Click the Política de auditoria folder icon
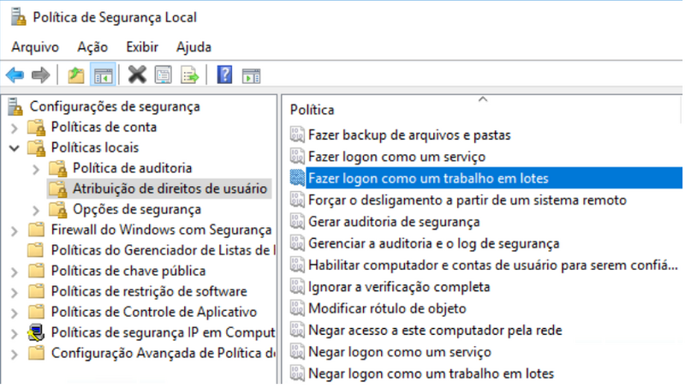The height and width of the screenshot is (388, 685). tap(57, 168)
